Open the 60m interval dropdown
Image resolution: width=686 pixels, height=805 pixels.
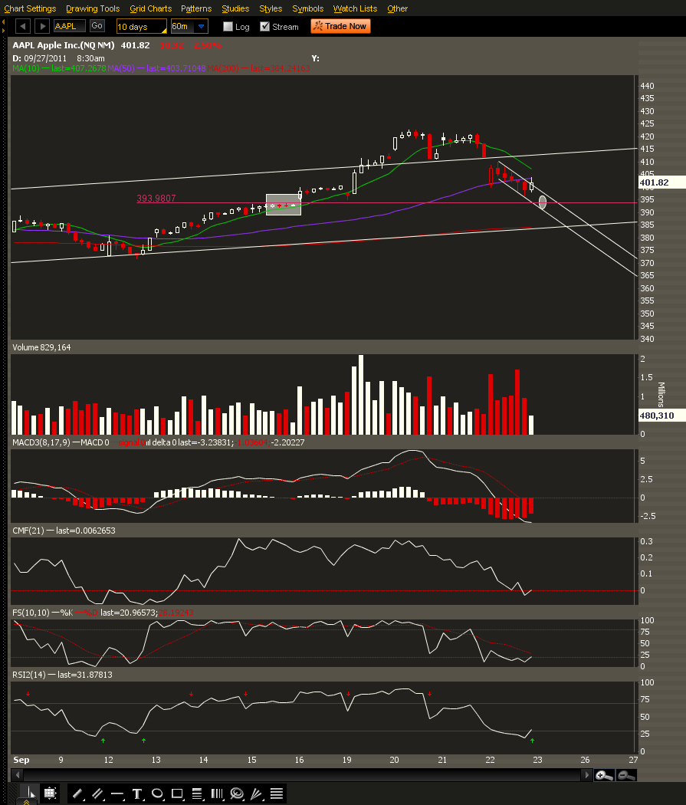point(189,26)
